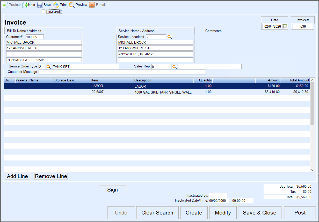Click the Quantity column header

[x=203, y=80]
